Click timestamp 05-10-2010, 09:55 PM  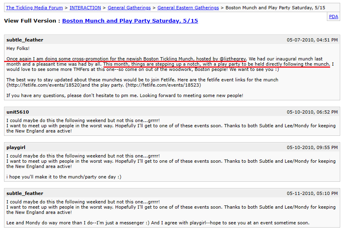pos(312,147)
